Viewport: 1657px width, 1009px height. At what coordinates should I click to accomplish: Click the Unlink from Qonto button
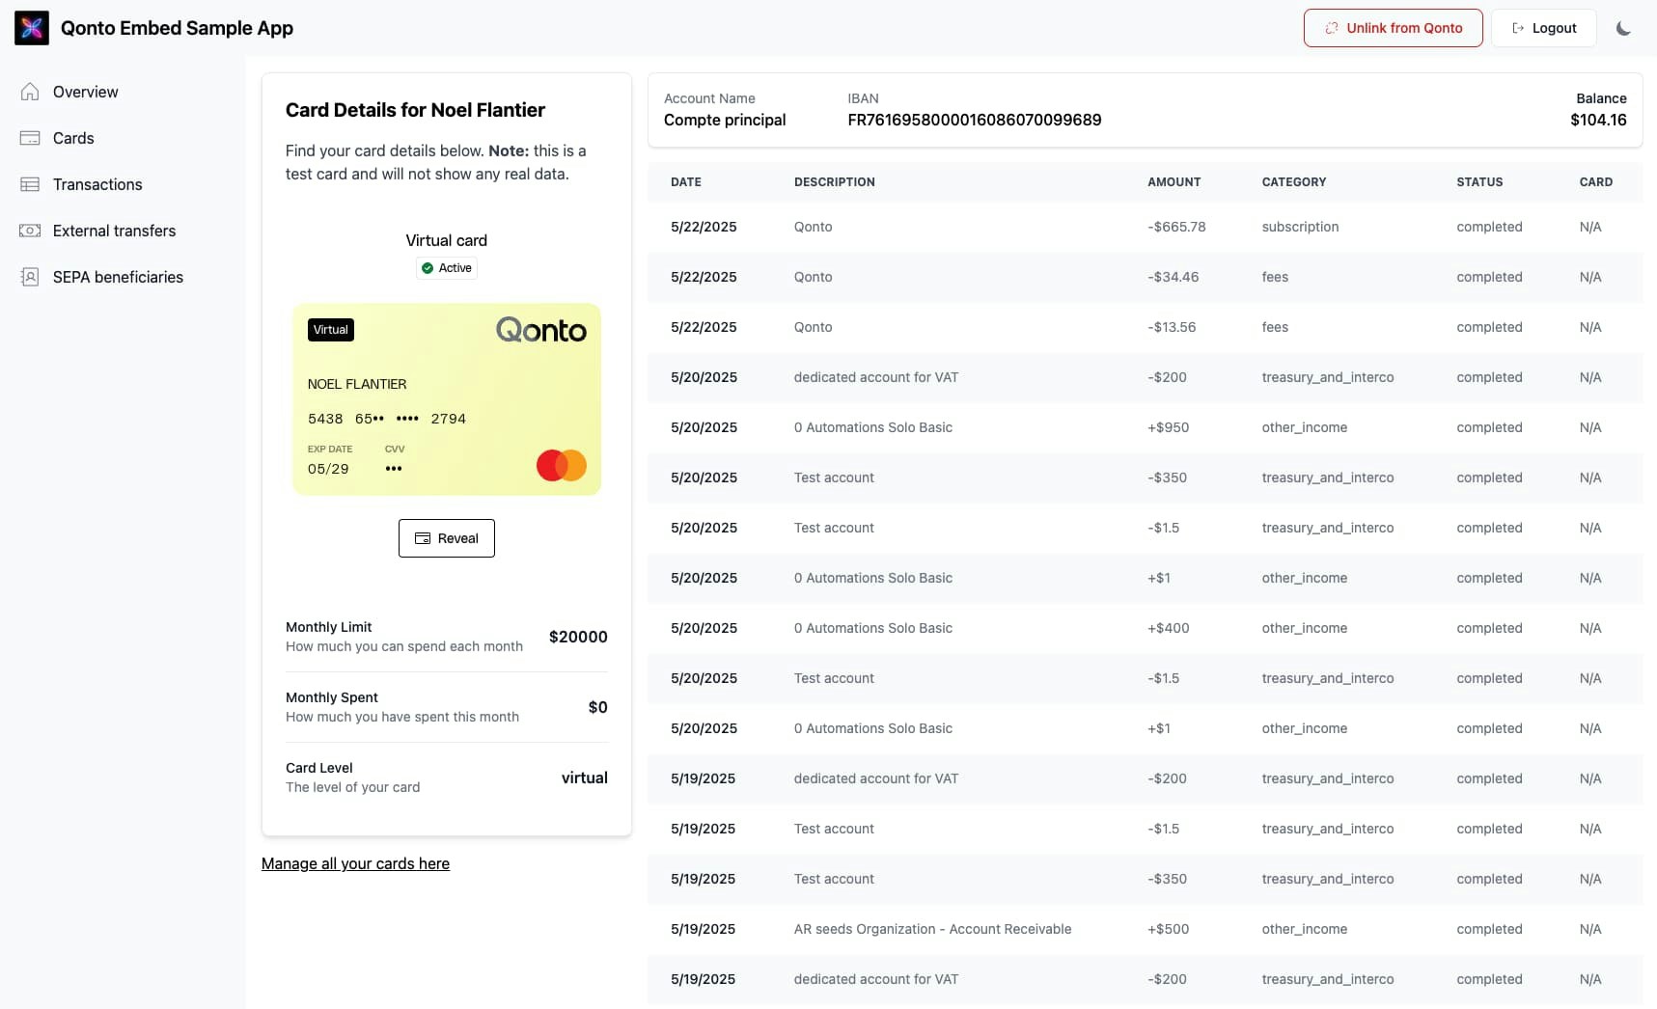(x=1393, y=28)
